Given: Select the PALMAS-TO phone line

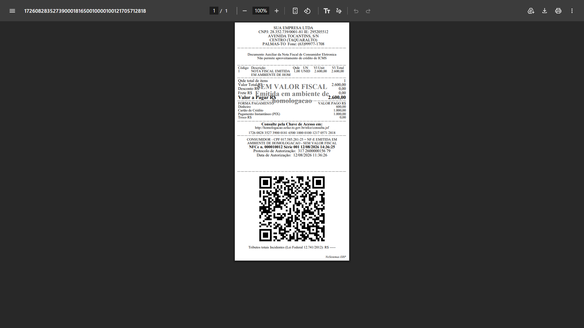Looking at the screenshot, I should pos(293,44).
